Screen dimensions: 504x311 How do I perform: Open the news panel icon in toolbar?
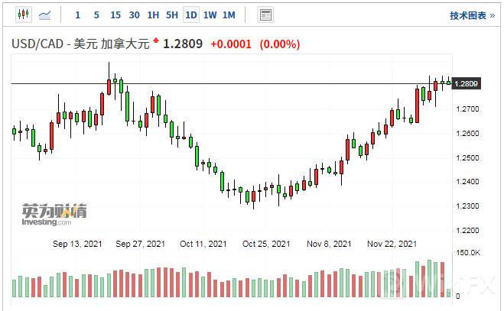(x=265, y=15)
